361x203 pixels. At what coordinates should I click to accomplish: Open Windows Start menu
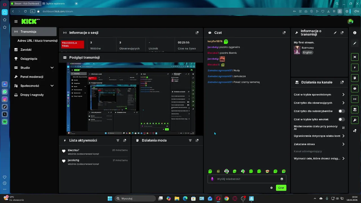(110, 198)
